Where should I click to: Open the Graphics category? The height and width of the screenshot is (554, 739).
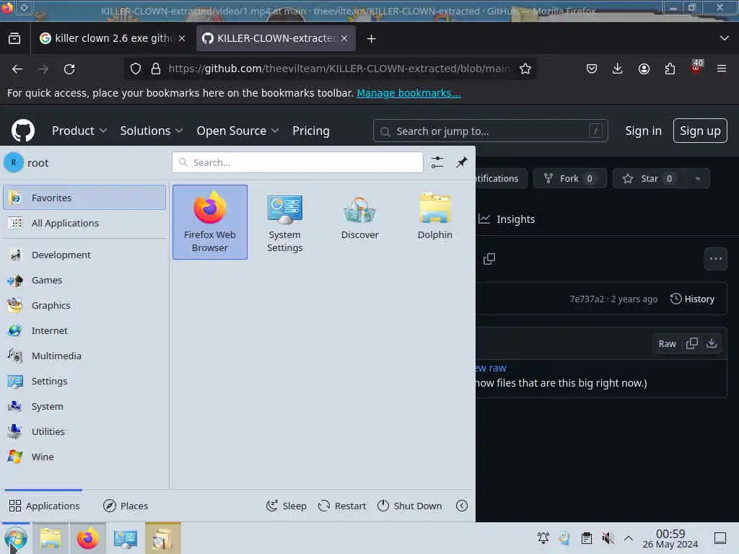coord(84,305)
